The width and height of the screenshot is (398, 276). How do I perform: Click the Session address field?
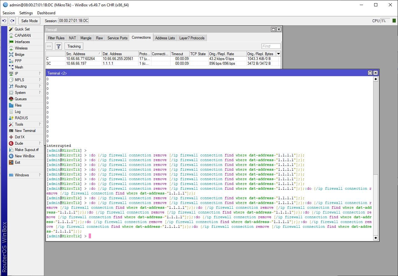pyautogui.click(x=73, y=21)
